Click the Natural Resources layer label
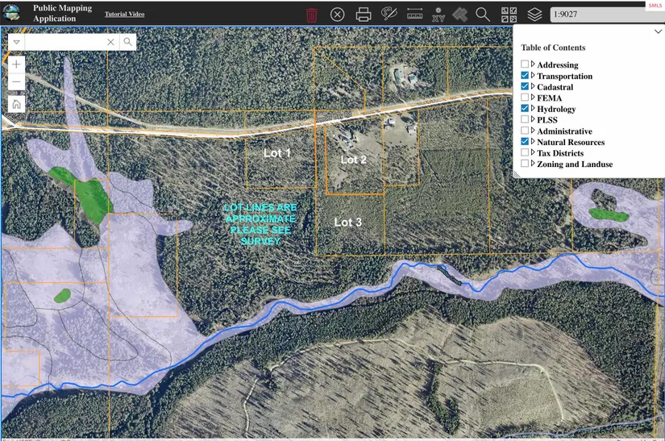The image size is (665, 441). tap(571, 142)
